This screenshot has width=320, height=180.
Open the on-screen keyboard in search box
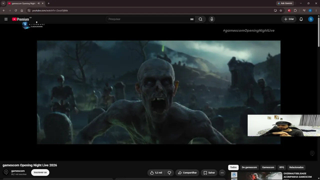coord(192,19)
